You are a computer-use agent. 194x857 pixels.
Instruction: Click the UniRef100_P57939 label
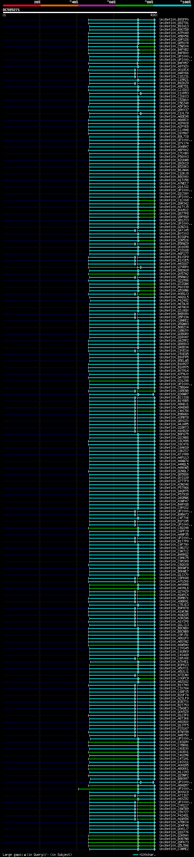coord(174,494)
